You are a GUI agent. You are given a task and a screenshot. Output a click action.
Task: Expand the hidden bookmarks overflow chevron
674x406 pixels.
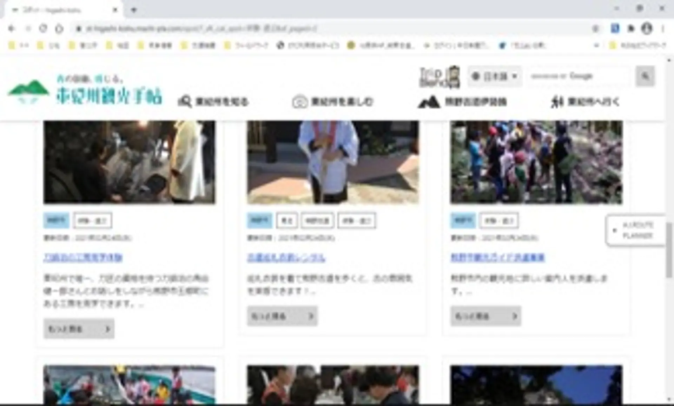596,46
